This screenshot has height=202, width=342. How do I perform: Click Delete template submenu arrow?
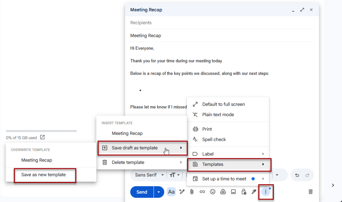181,162
